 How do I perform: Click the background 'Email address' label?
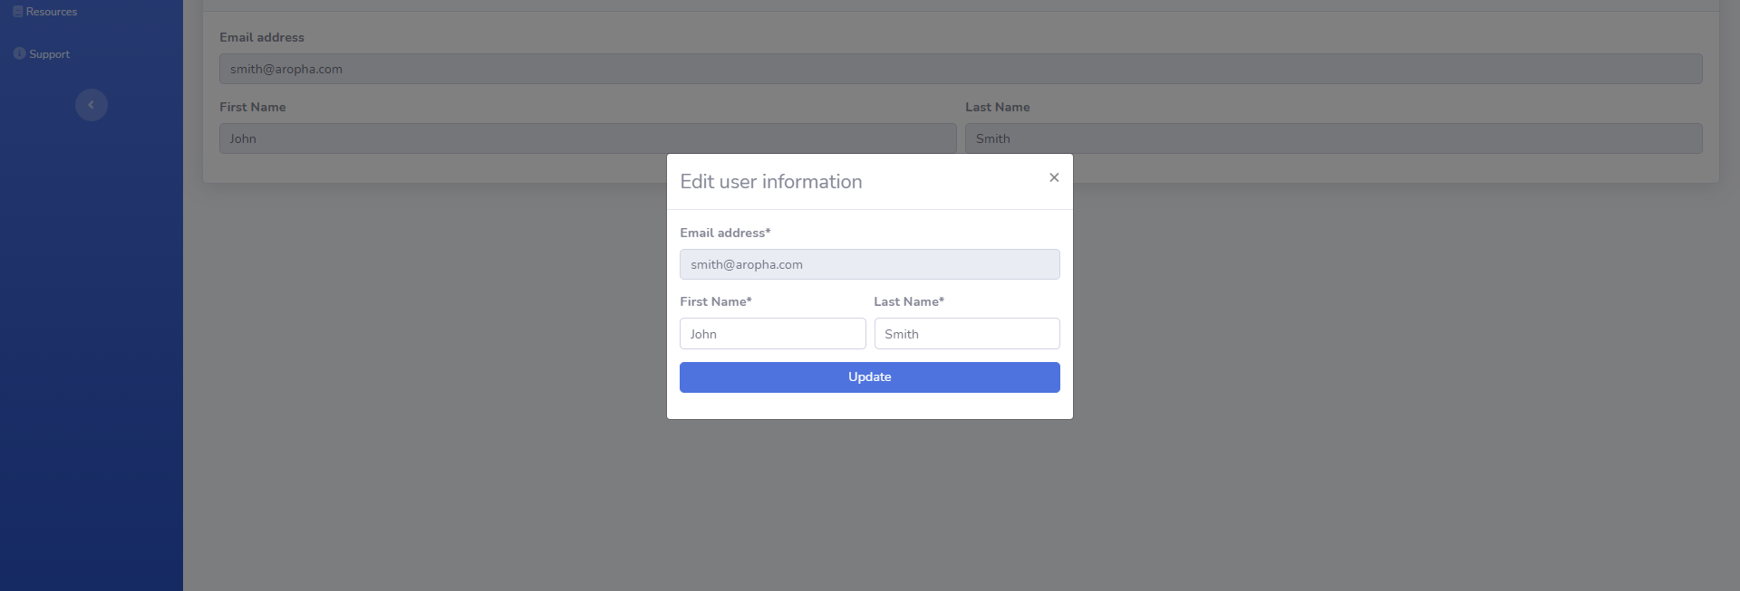pyautogui.click(x=261, y=37)
